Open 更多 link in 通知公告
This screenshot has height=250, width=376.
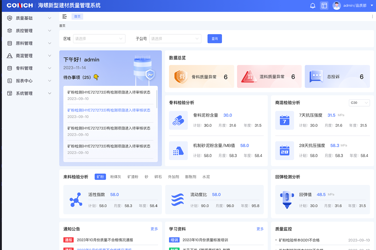pyautogui.click(x=154, y=229)
